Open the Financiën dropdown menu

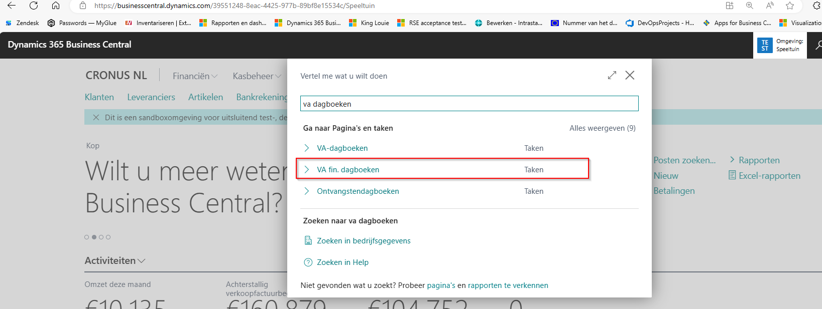click(x=195, y=76)
